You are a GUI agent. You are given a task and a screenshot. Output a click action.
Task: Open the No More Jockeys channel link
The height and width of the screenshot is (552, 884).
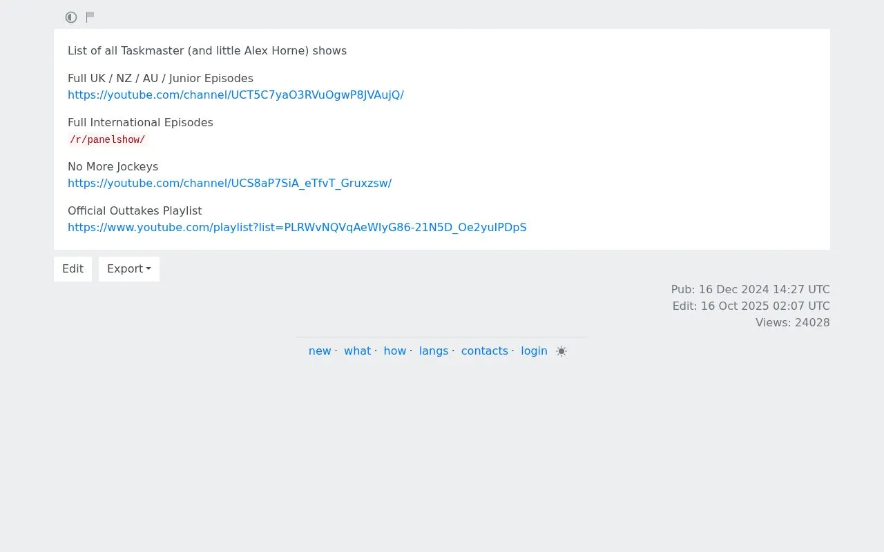[x=229, y=184]
